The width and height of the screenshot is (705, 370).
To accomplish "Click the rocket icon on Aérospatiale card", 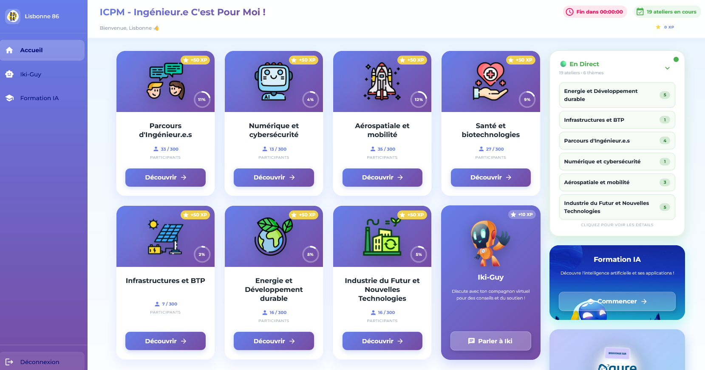I will [x=382, y=81].
